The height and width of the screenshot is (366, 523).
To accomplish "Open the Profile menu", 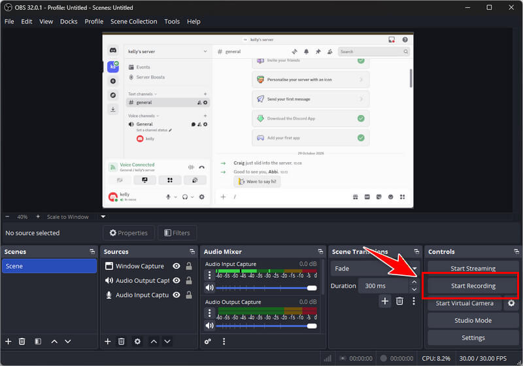I will [x=93, y=22].
